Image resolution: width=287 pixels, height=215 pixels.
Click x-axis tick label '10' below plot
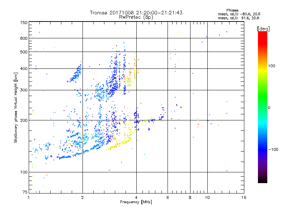(207, 197)
